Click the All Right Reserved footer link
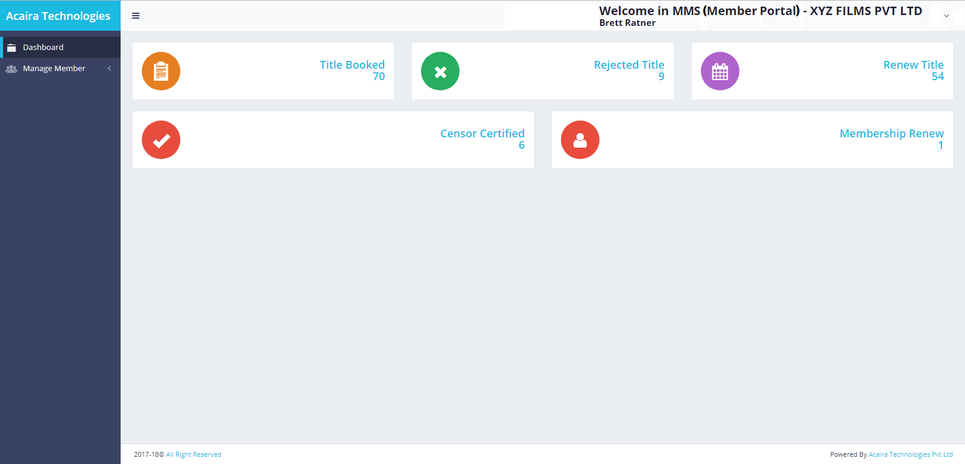The height and width of the screenshot is (464, 965). [x=194, y=454]
